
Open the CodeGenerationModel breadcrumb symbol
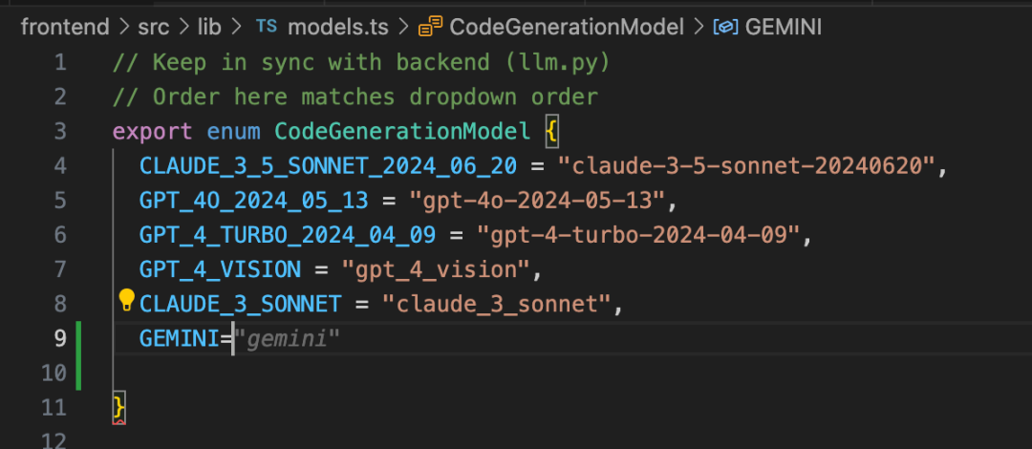coord(567,27)
